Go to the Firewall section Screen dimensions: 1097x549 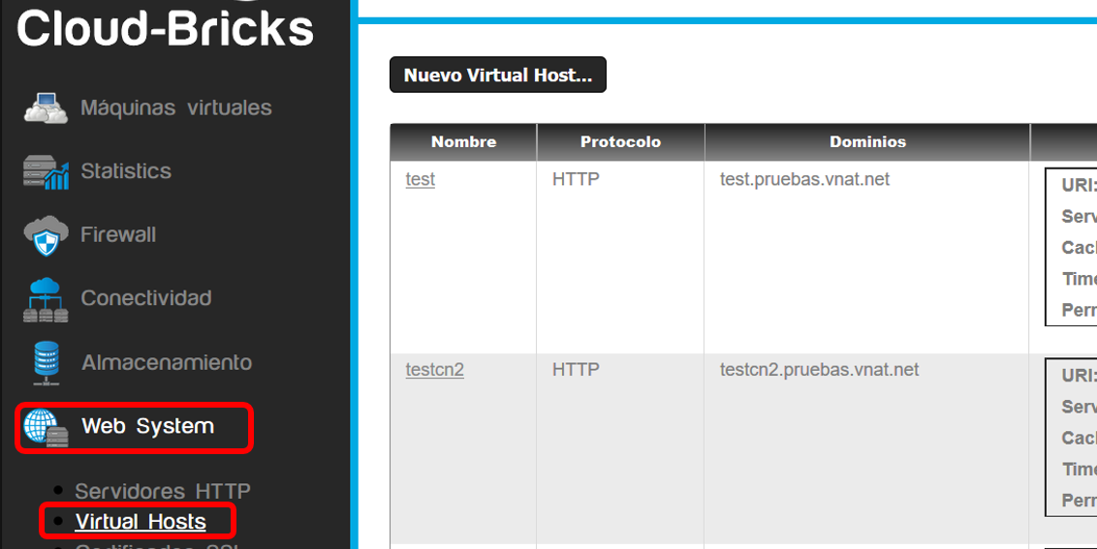118,235
